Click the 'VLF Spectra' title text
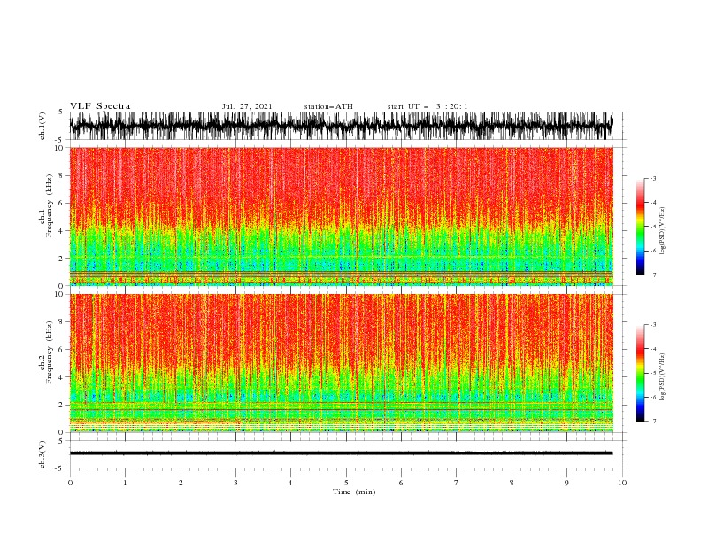The height and width of the screenshot is (542, 701). click(100, 106)
